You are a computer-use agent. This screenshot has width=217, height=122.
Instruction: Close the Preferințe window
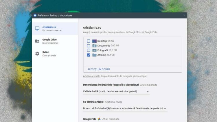tap(184, 15)
